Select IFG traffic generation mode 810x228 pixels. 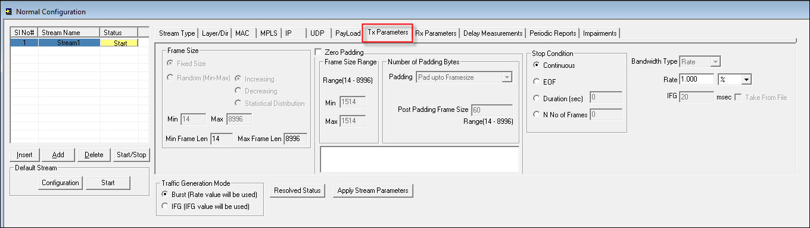(166, 207)
